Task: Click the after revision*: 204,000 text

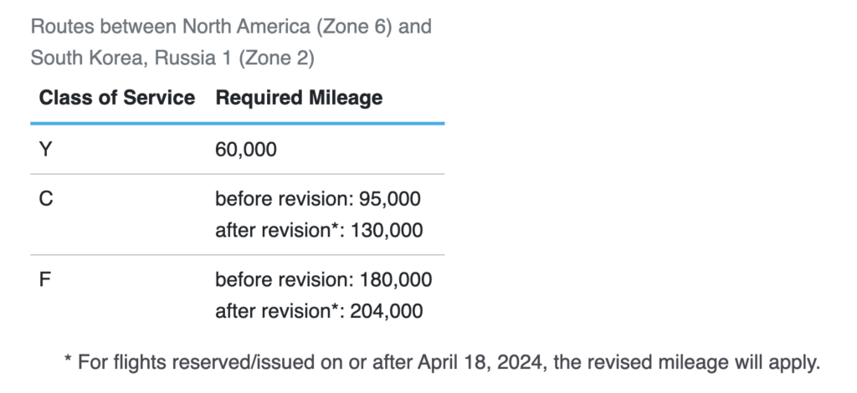Action: pos(319,311)
